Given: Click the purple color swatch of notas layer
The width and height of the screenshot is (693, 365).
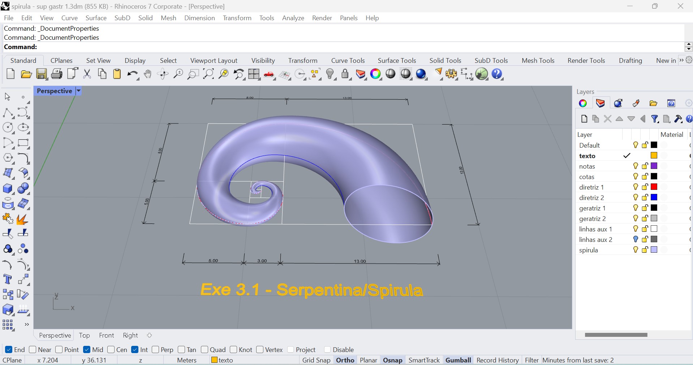Looking at the screenshot, I should pyautogui.click(x=654, y=166).
